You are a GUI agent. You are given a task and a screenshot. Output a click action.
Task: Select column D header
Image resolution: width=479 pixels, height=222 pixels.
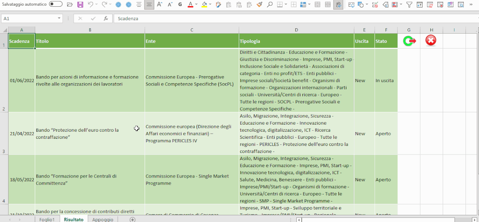[x=296, y=30]
